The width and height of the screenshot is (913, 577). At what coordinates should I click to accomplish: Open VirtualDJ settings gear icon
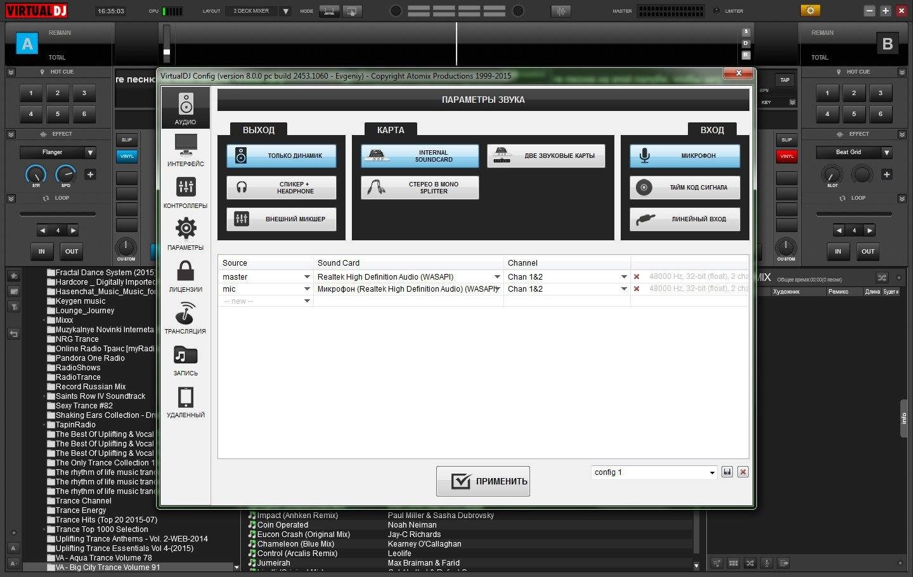pyautogui.click(x=810, y=11)
